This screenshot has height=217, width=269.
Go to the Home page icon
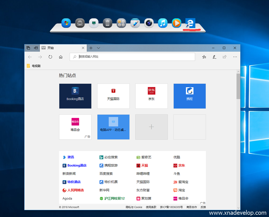click(61, 57)
